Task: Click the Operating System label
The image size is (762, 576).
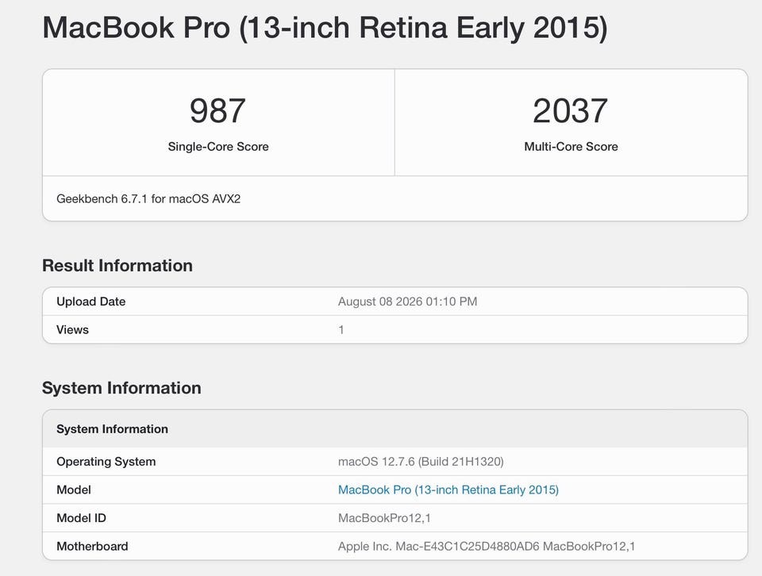Action: pyautogui.click(x=106, y=462)
